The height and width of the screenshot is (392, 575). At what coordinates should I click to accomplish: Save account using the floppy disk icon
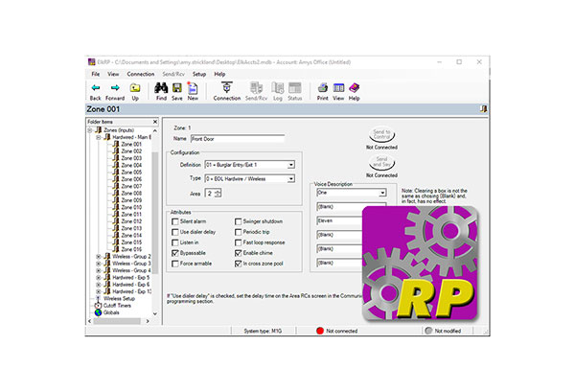point(177,88)
